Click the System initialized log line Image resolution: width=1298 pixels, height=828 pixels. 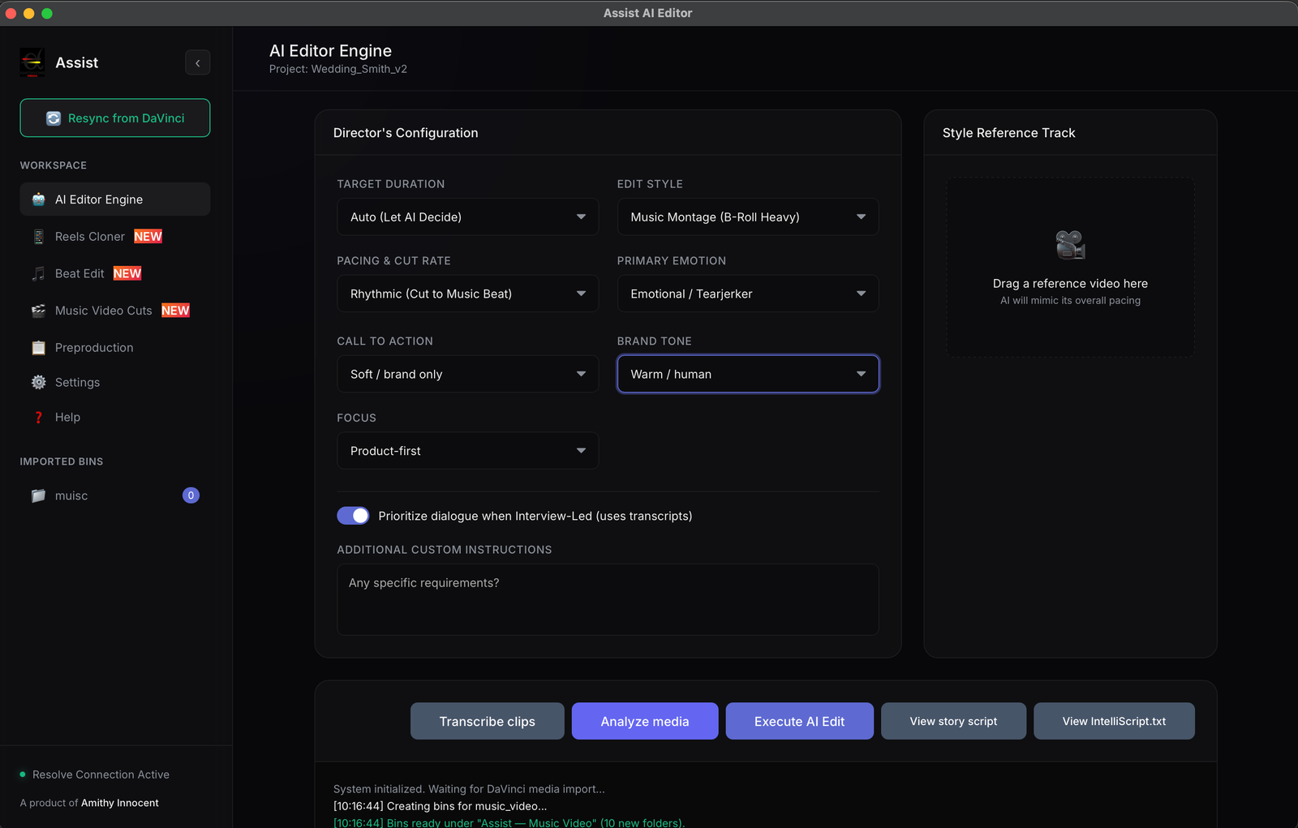point(469,788)
